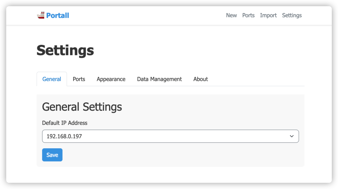Click the General Settings section heading
This screenshot has width=338, height=189.
(x=82, y=107)
